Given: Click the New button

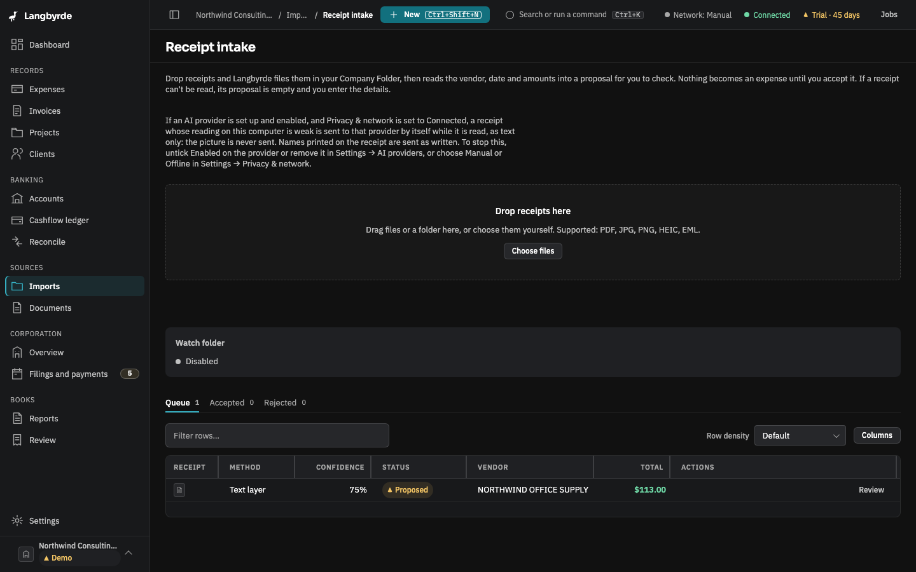Looking at the screenshot, I should coord(435,15).
